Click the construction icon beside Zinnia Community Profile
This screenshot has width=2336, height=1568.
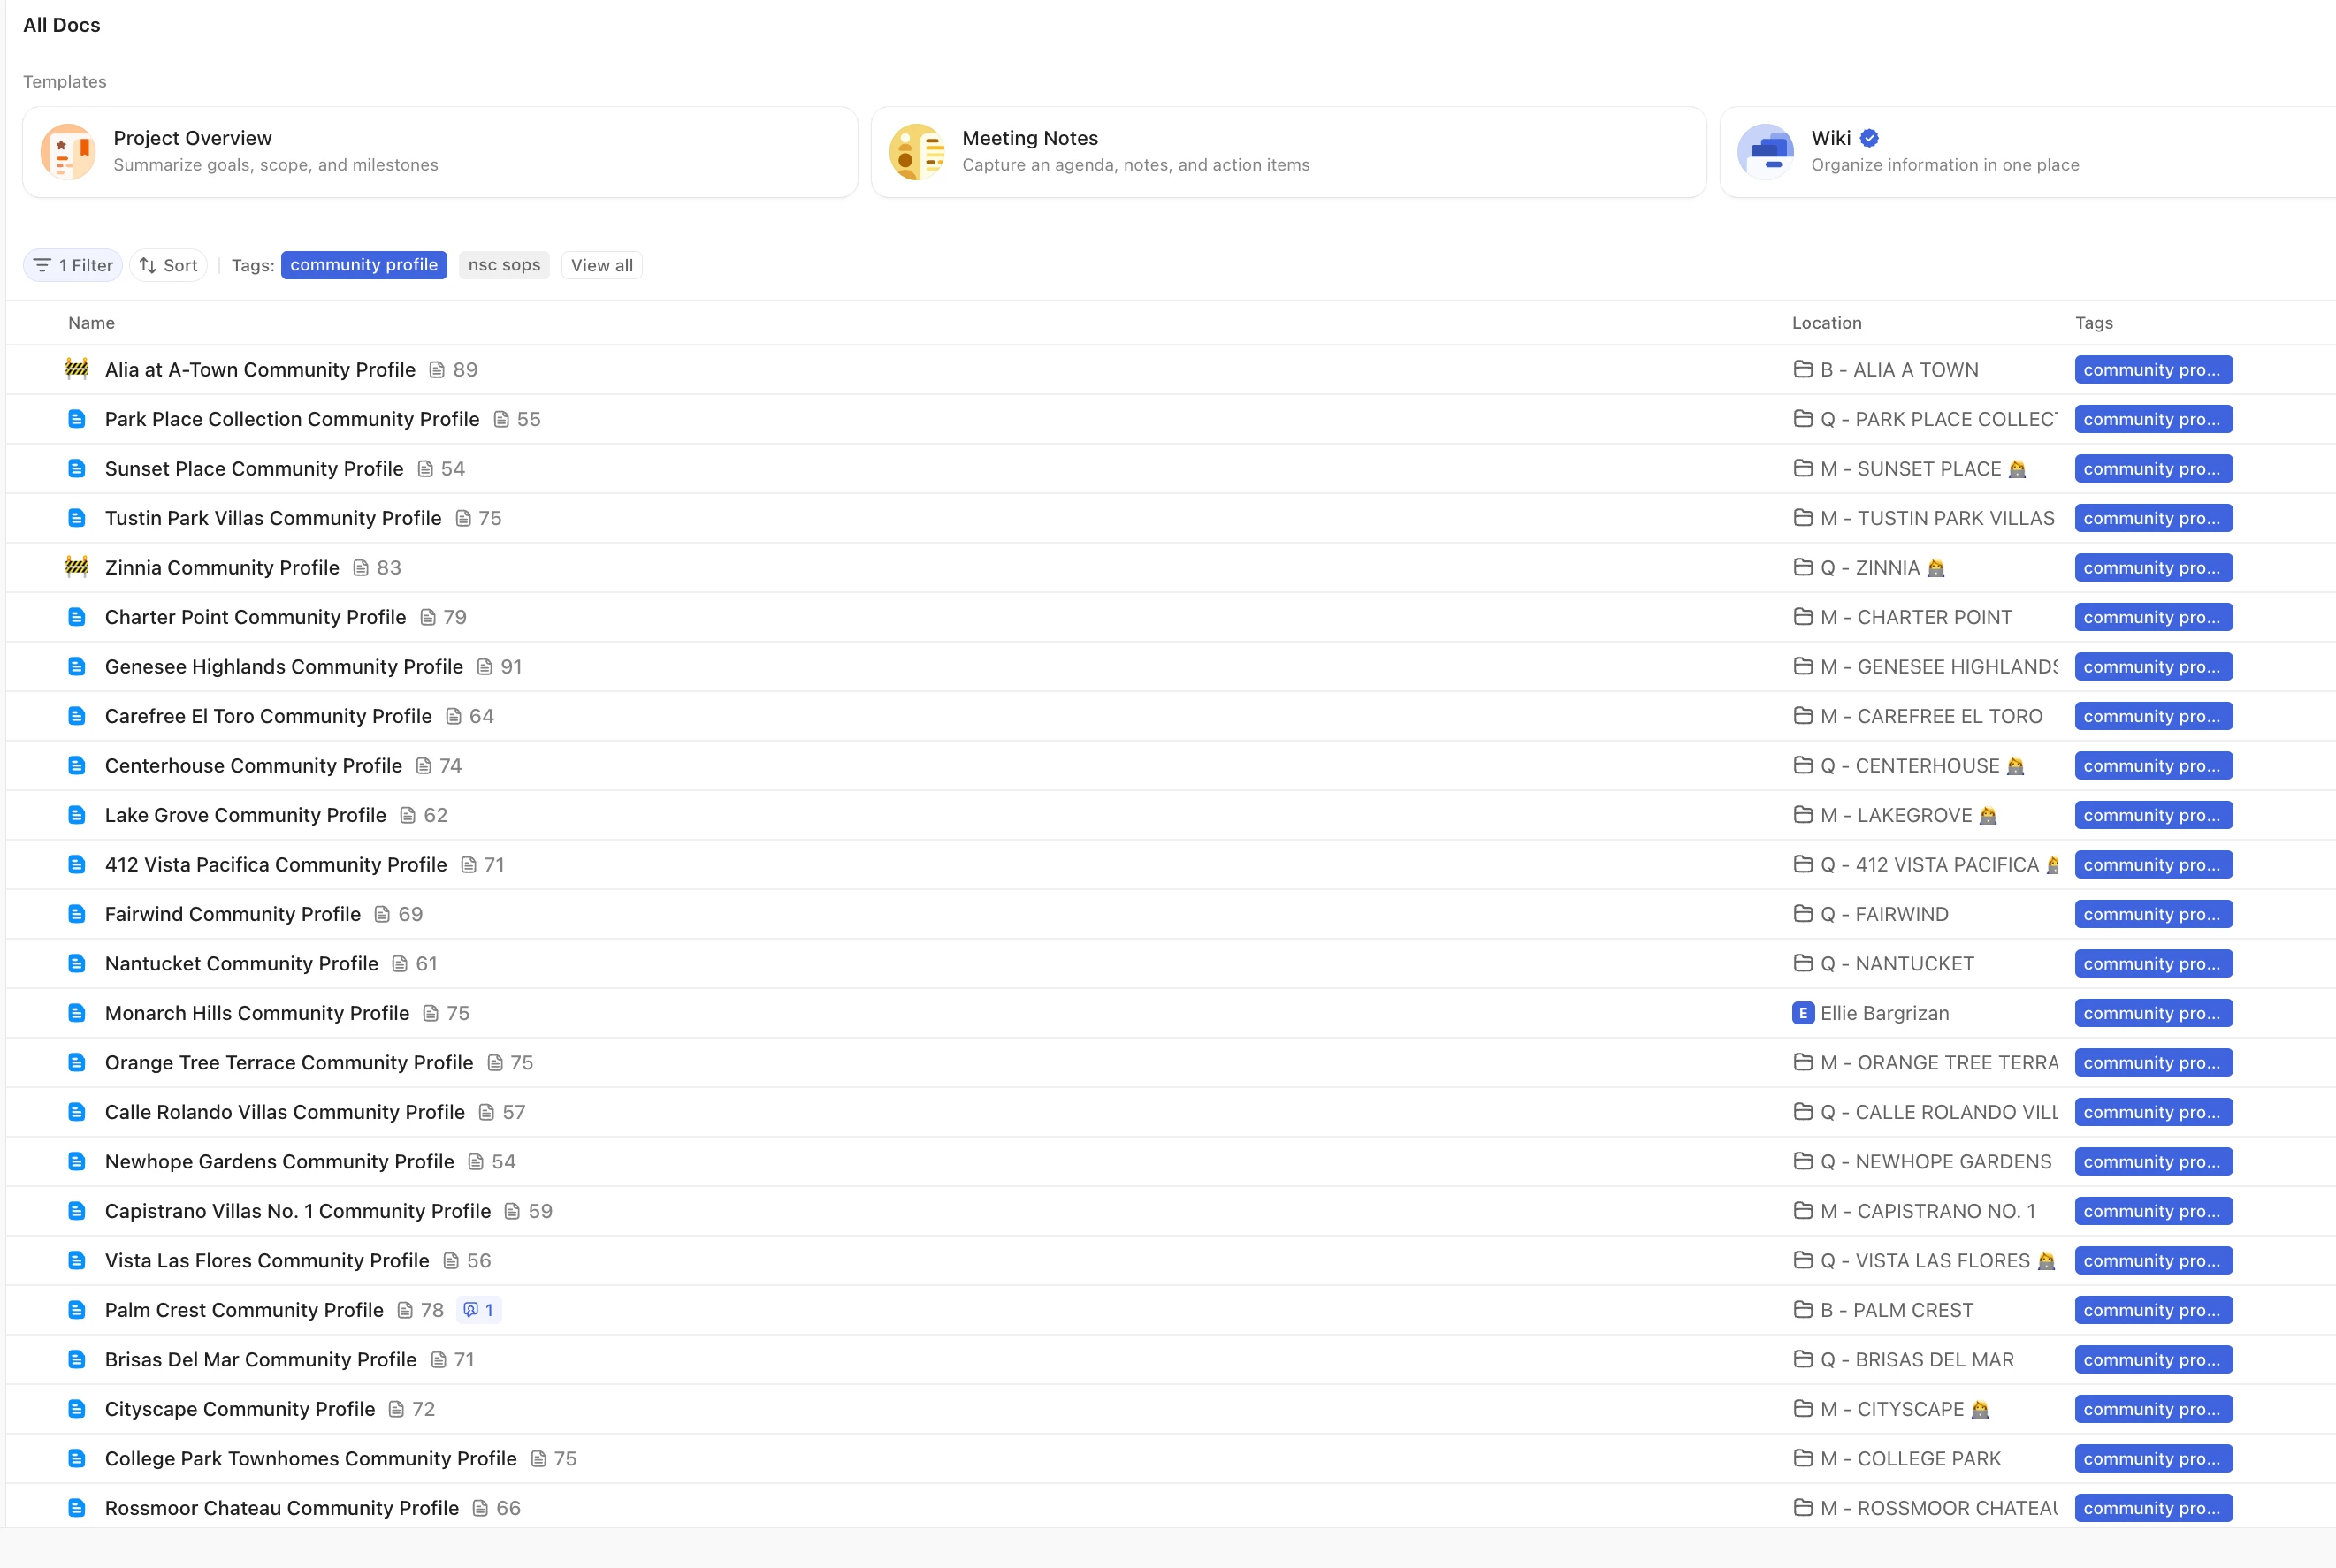[x=77, y=567]
